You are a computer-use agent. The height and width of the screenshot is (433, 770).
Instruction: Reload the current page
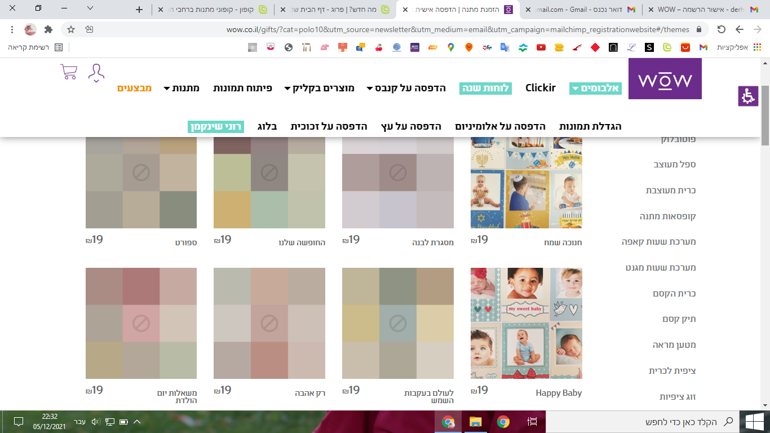[x=722, y=29]
